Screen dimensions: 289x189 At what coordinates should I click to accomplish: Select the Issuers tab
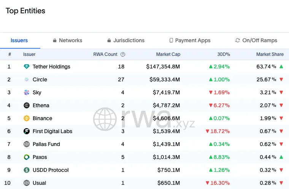point(19,40)
